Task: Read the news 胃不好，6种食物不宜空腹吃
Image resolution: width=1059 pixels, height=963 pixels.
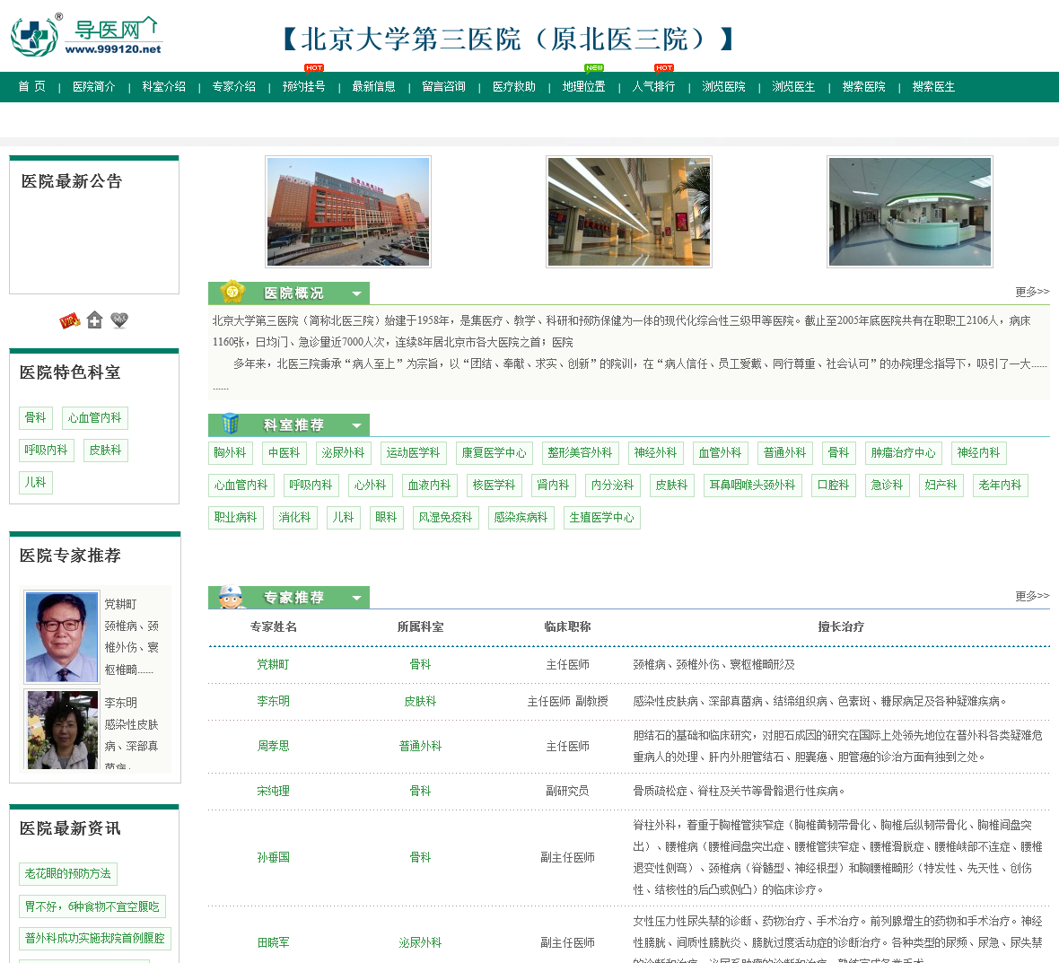Action: tap(92, 906)
